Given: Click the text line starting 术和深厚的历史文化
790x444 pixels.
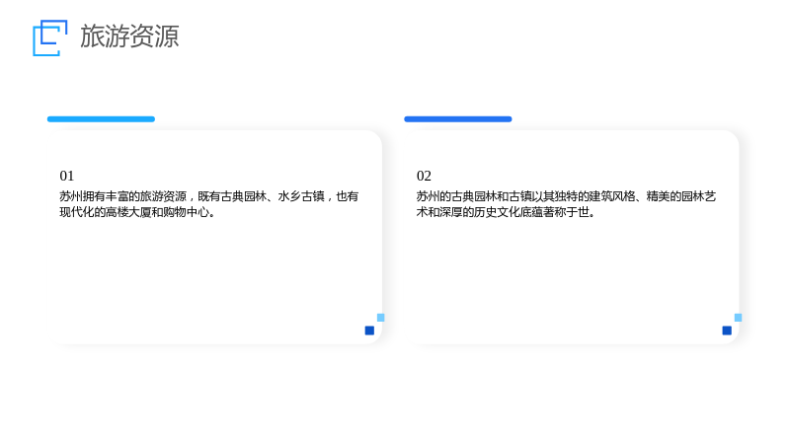Looking at the screenshot, I should pyautogui.click(x=506, y=212).
